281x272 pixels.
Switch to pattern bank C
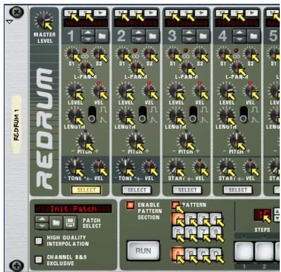tap(203, 253)
